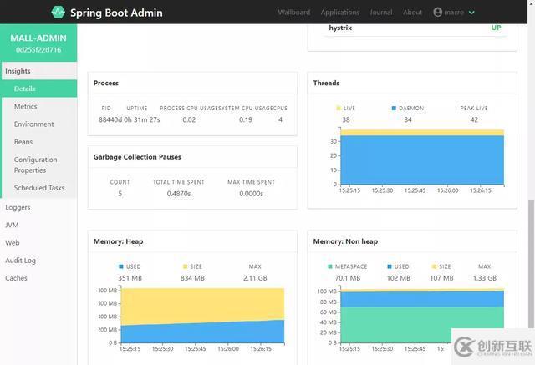Open the Loggers section
535x365 pixels.
18,207
